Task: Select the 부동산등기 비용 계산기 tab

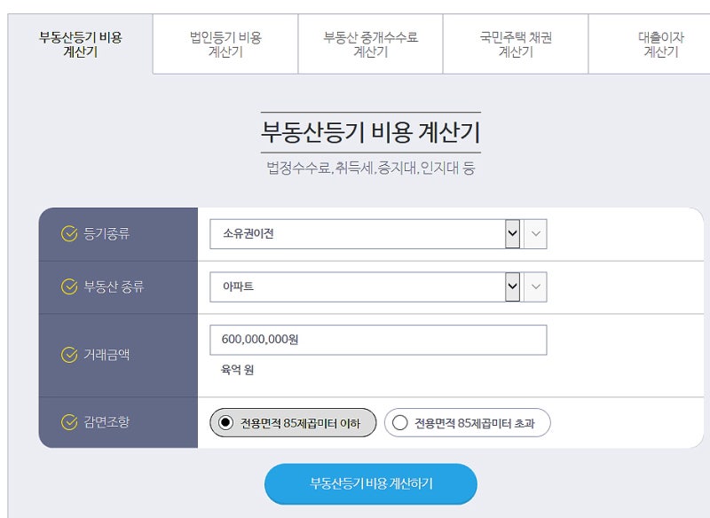Action: click(80, 43)
